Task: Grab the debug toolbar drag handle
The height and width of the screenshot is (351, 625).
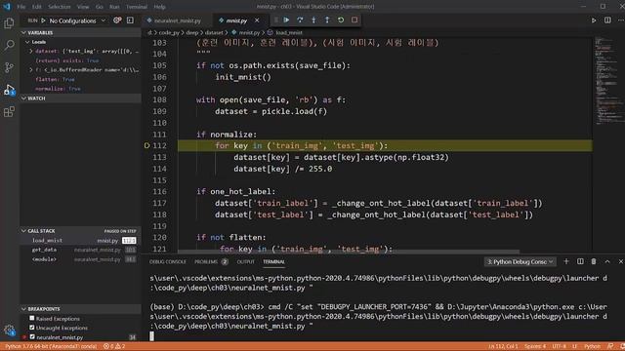Action: coord(275,19)
